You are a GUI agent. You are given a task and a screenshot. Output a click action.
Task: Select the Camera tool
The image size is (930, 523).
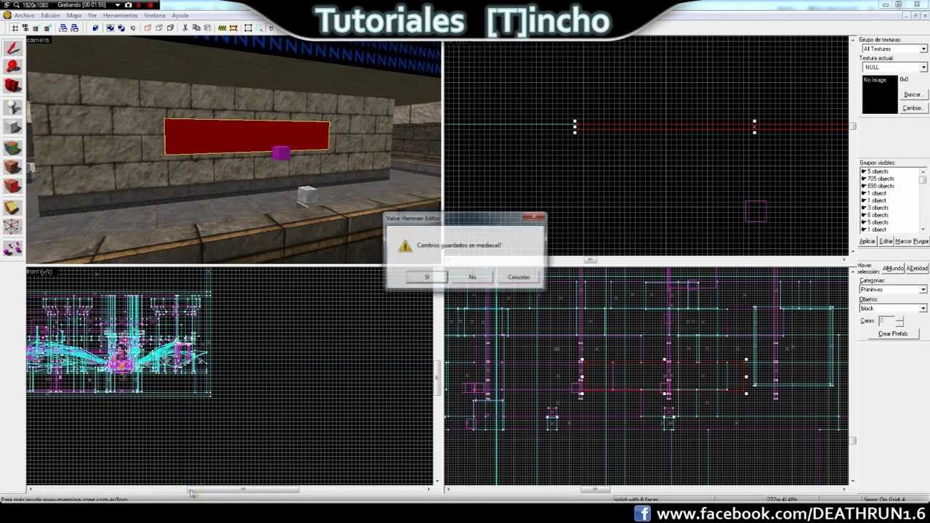click(x=12, y=86)
